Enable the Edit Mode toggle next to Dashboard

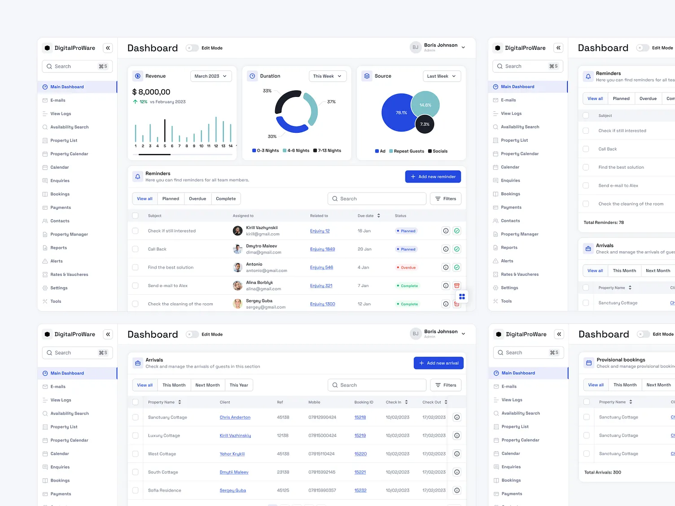(x=192, y=48)
